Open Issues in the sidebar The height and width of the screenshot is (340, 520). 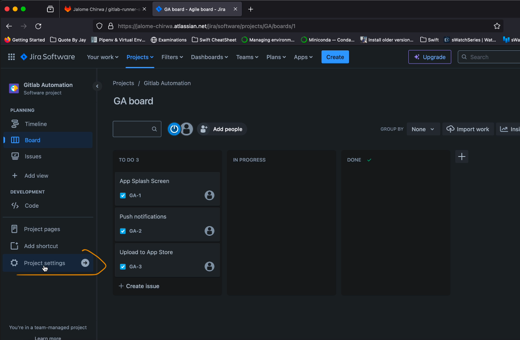[x=48, y=156]
